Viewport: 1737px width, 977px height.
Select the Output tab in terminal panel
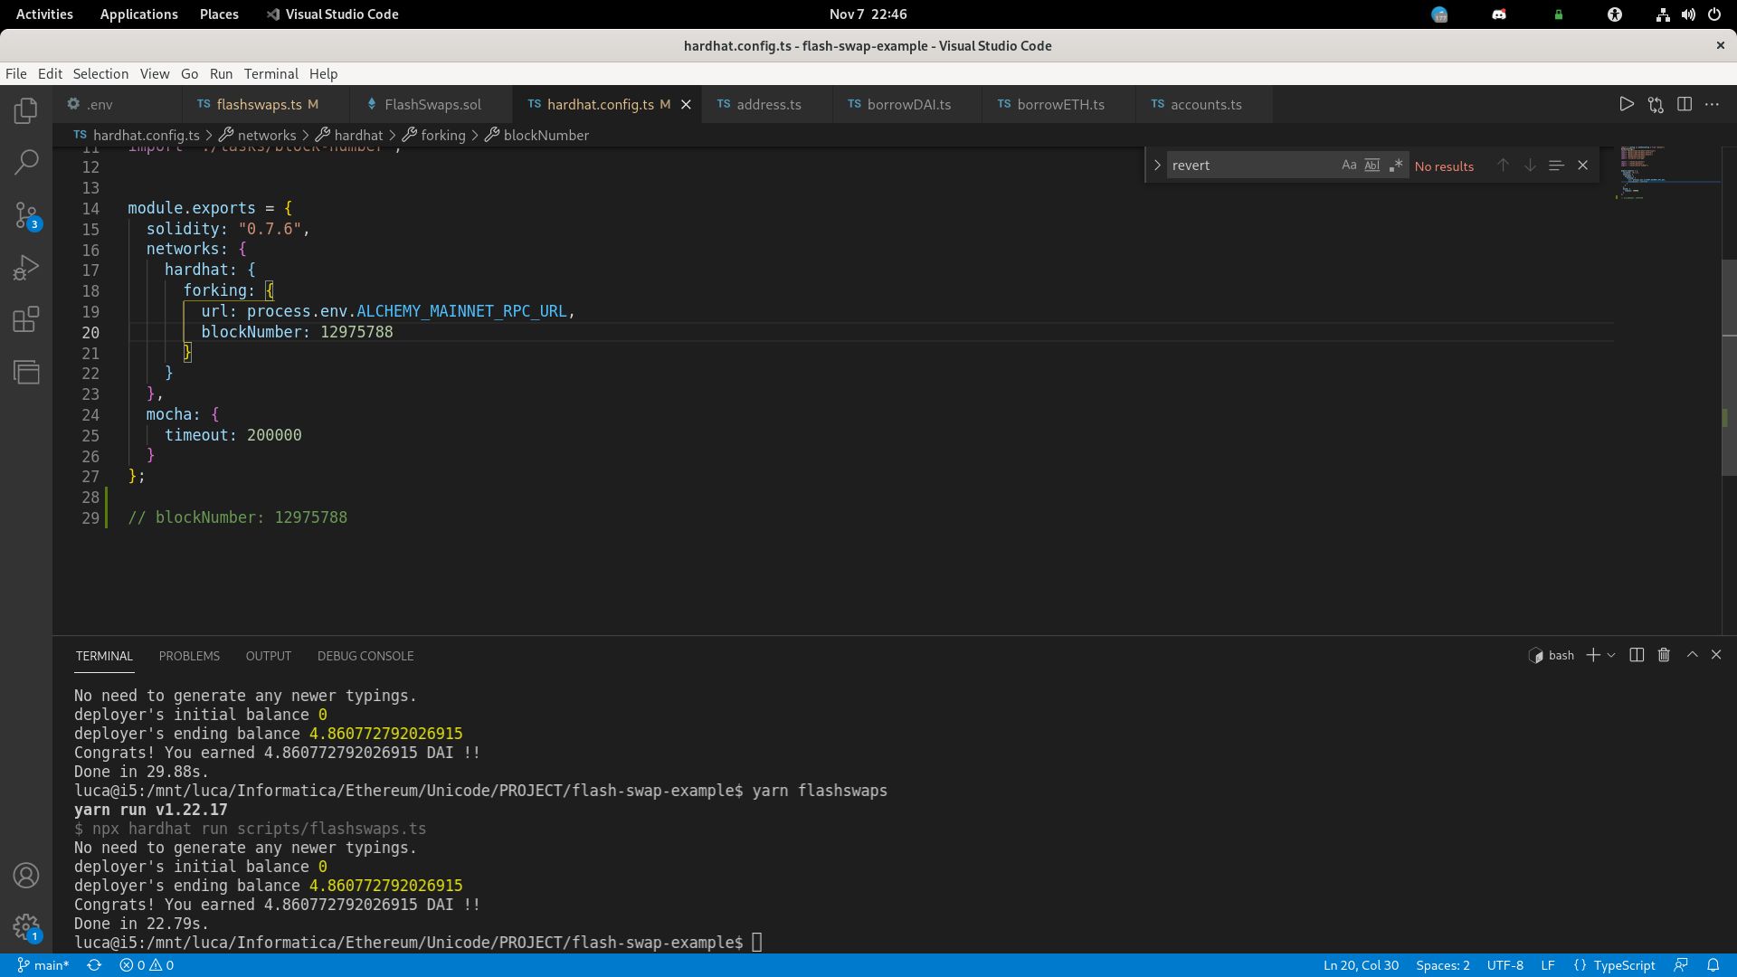point(267,655)
